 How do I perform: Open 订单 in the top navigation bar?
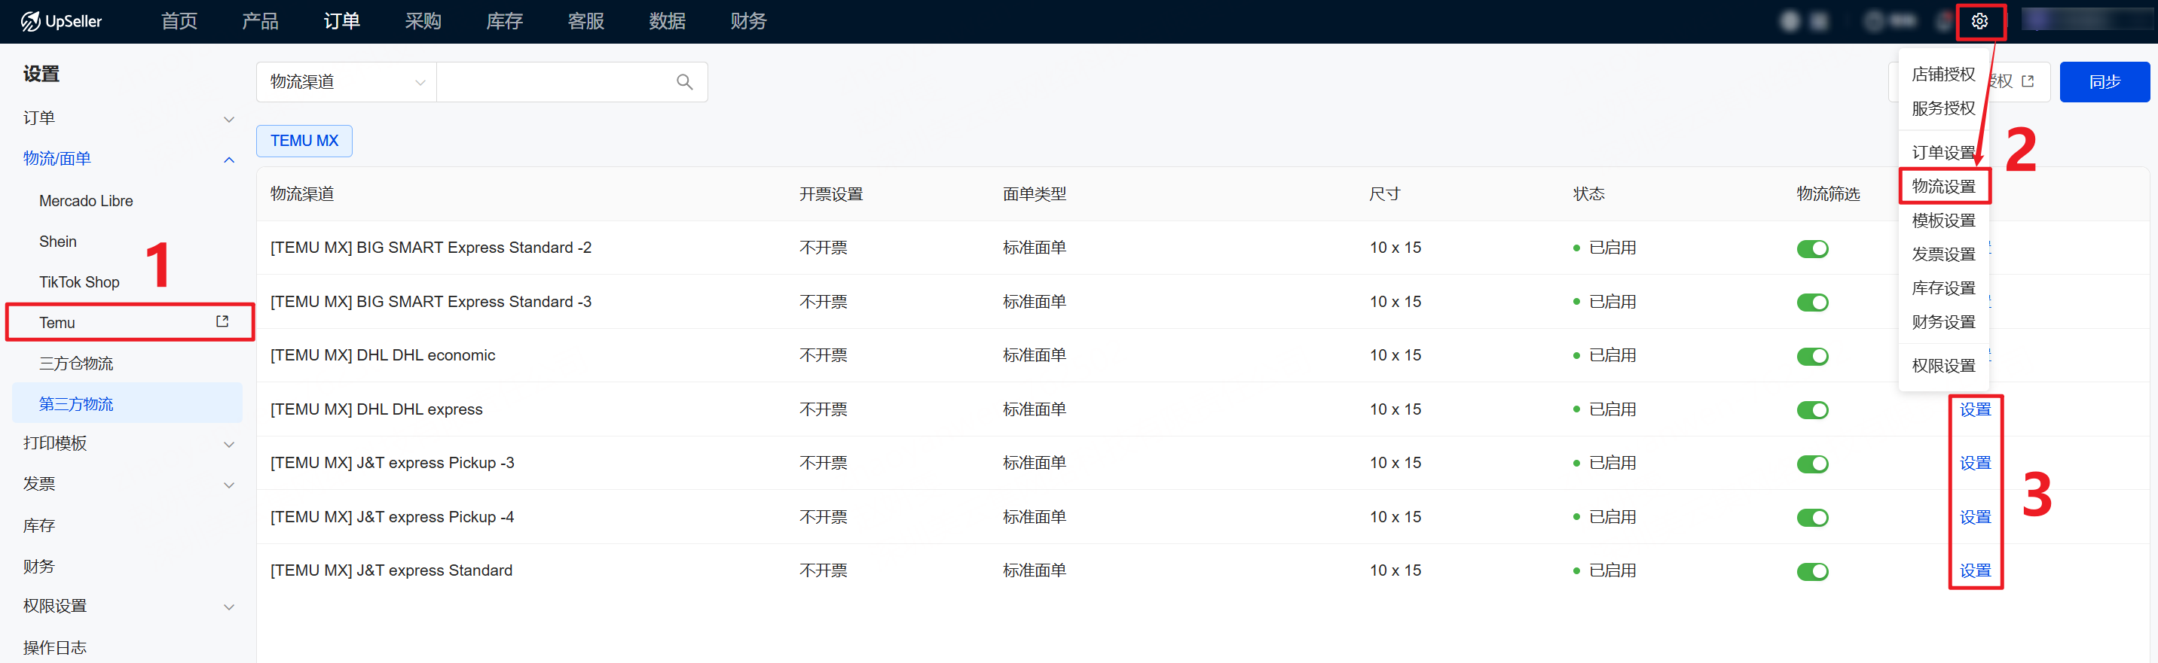pyautogui.click(x=342, y=22)
